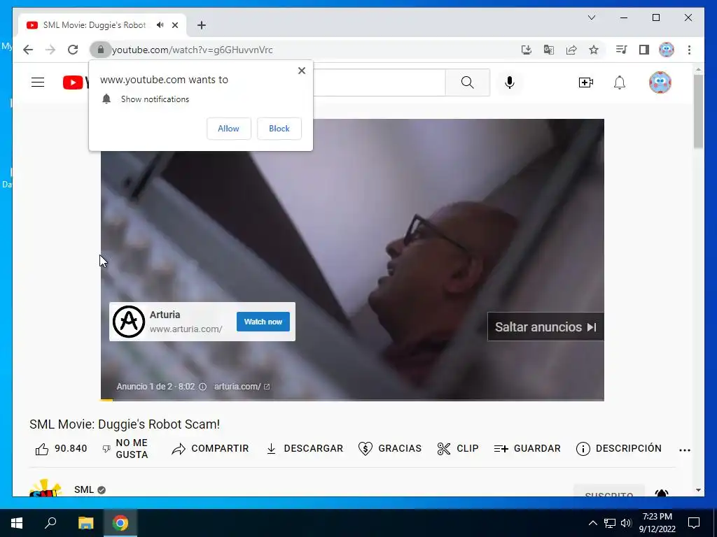This screenshot has height=537, width=717.
Task: Click the install app icon in address bar
Action: pyautogui.click(x=527, y=50)
